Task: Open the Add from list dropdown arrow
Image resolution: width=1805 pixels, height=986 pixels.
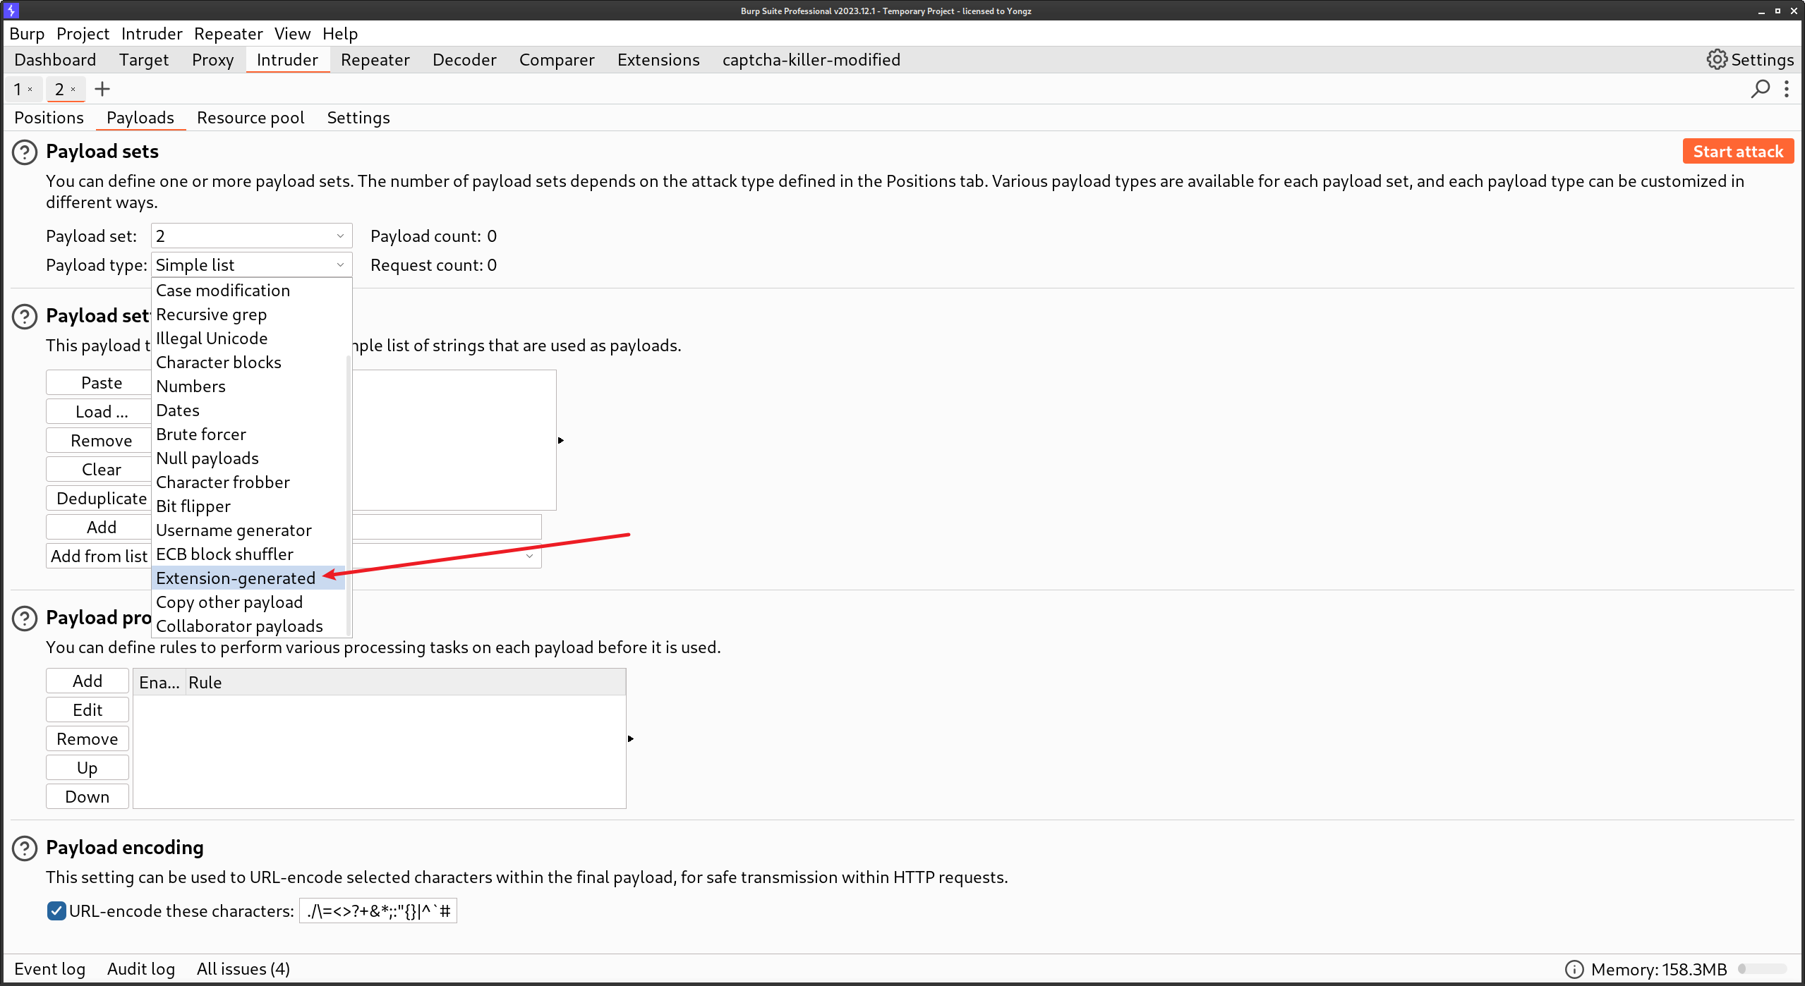Action: (529, 556)
